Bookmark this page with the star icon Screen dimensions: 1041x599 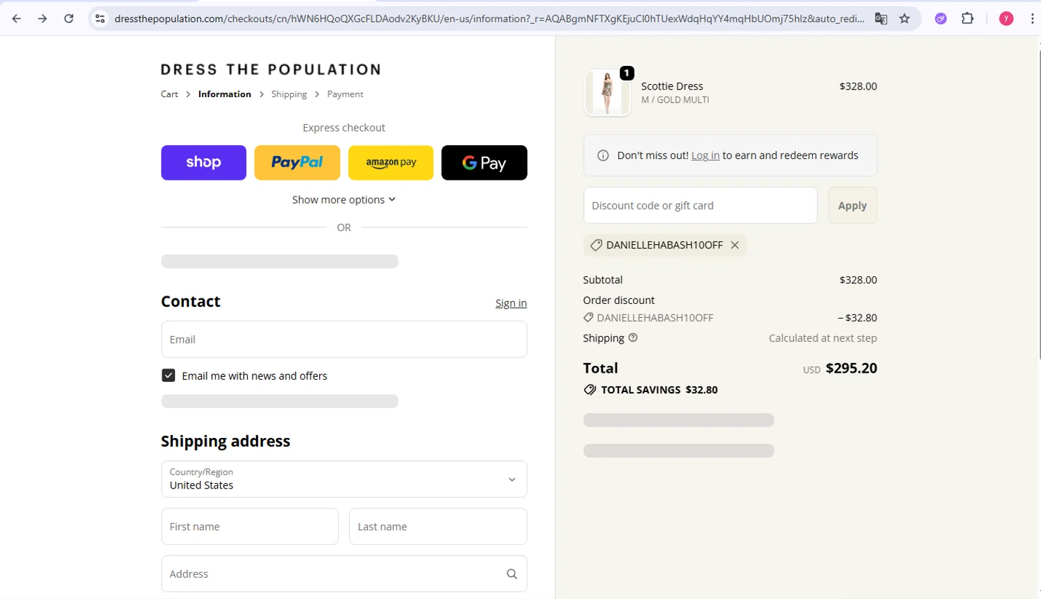pos(904,19)
